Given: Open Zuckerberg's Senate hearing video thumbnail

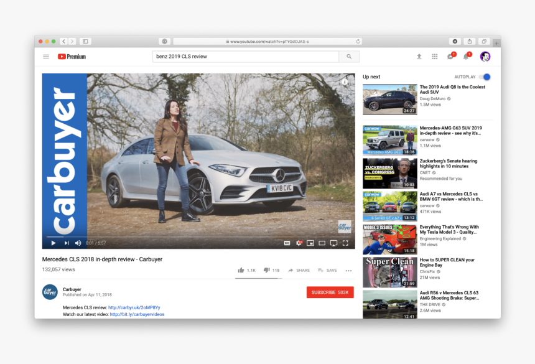Looking at the screenshot, I should [389, 174].
